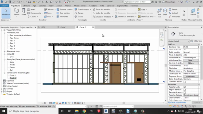Image resolution: width=203 pixels, height=114 pixels.
Task: Switch to the Corte 1 view tab
Action: point(63,27)
